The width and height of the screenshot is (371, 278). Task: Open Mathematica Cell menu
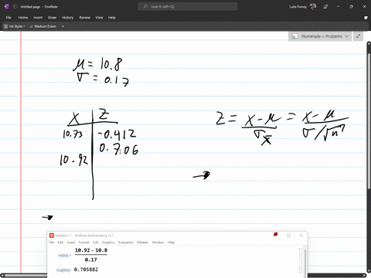(96, 242)
